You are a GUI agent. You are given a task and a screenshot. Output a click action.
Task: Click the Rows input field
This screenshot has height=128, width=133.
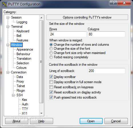click(x=68, y=34)
